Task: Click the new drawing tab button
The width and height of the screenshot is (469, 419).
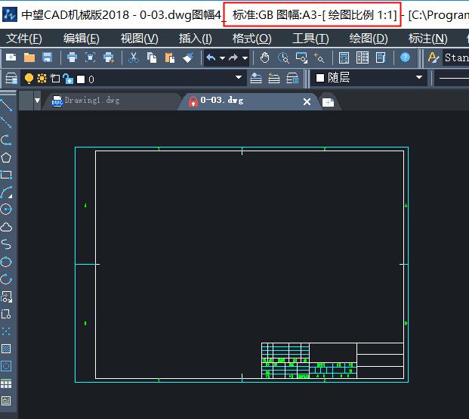Action: pos(328,101)
